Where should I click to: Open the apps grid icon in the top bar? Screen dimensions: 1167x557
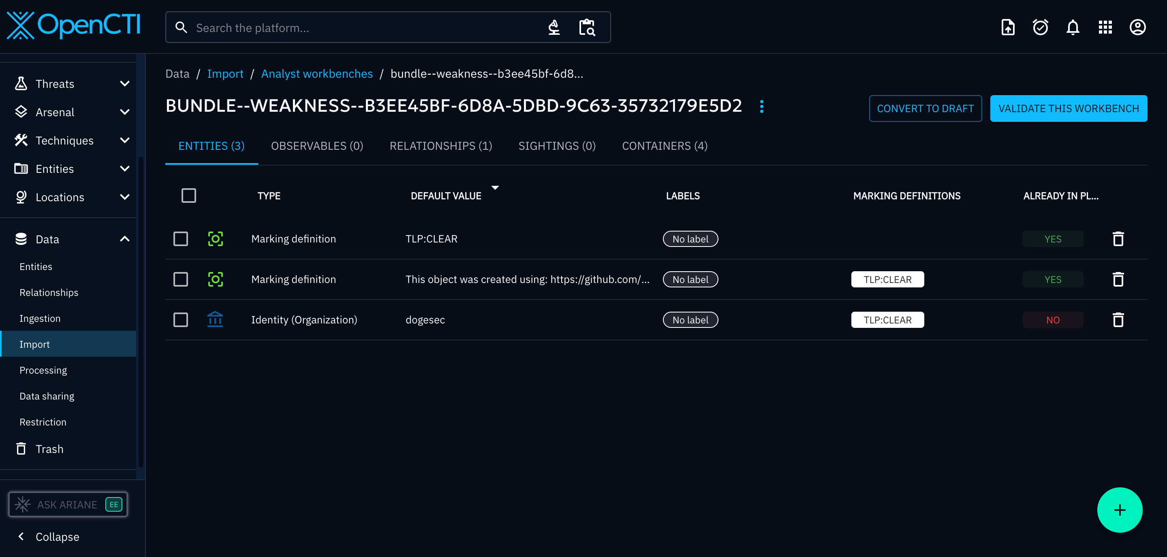pyautogui.click(x=1105, y=27)
